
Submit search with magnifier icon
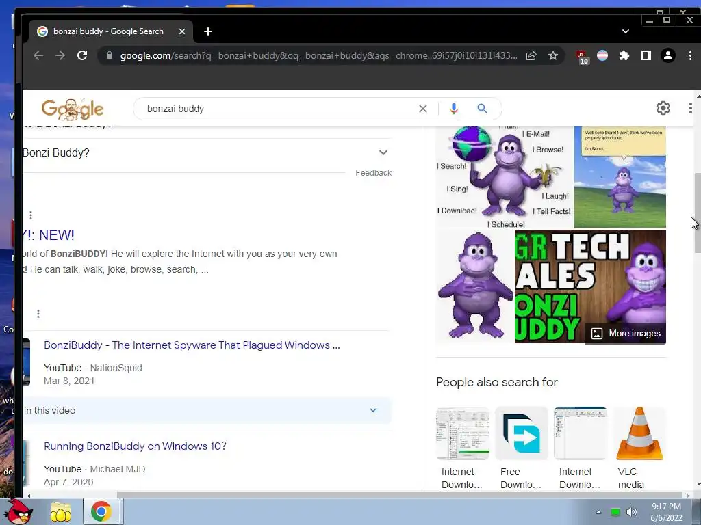coord(482,109)
